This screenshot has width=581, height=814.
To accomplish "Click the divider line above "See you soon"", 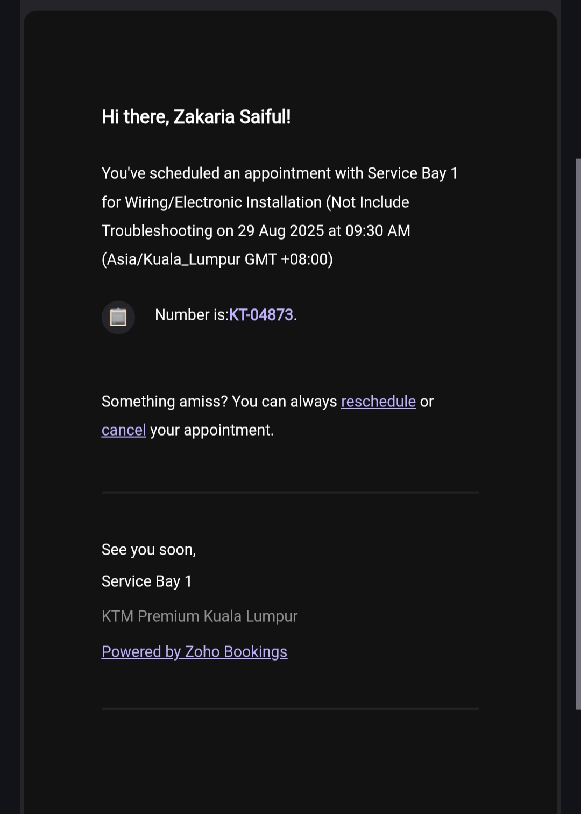I will (290, 492).
